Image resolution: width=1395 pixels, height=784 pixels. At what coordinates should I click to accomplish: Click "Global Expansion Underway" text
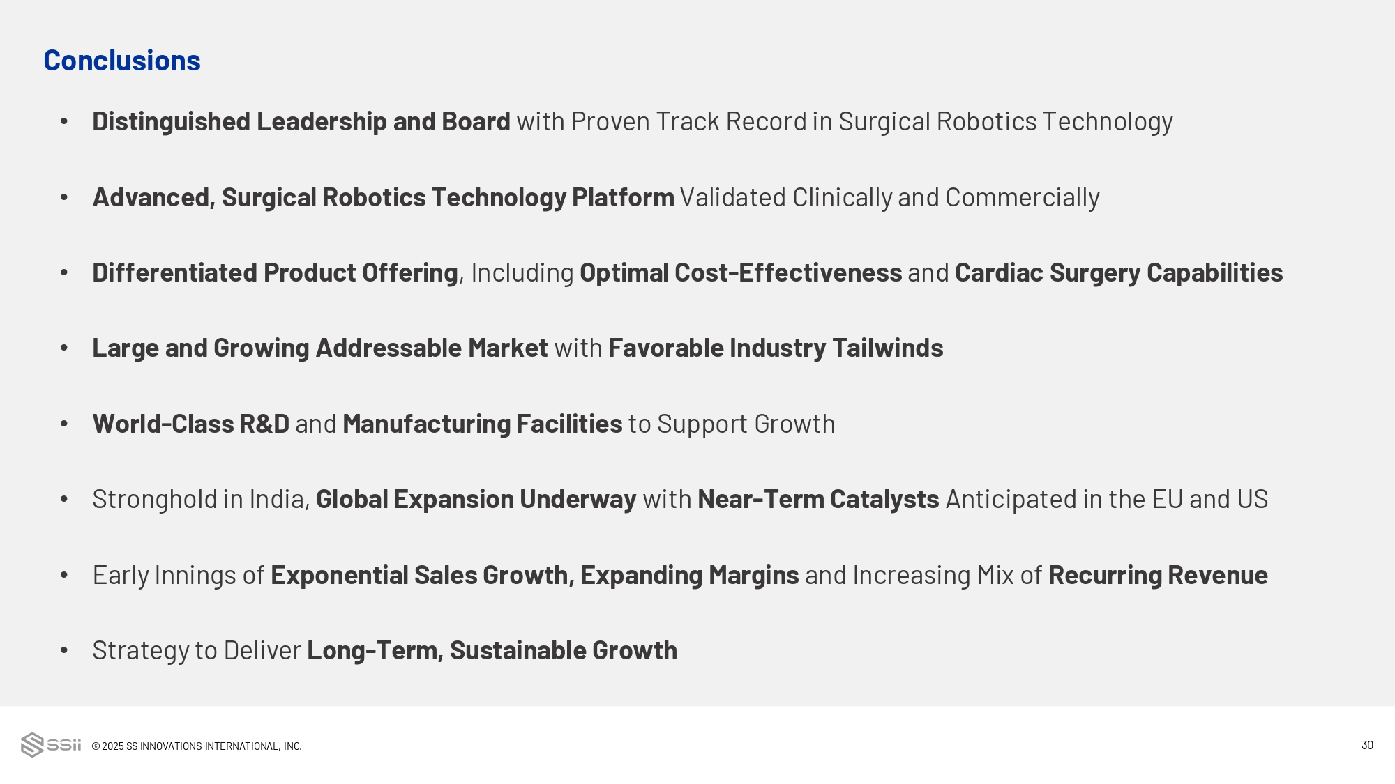tap(476, 500)
